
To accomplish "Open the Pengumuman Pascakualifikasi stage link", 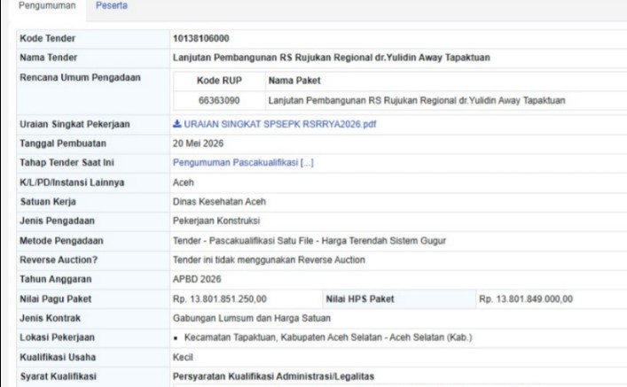I will pos(243,163).
